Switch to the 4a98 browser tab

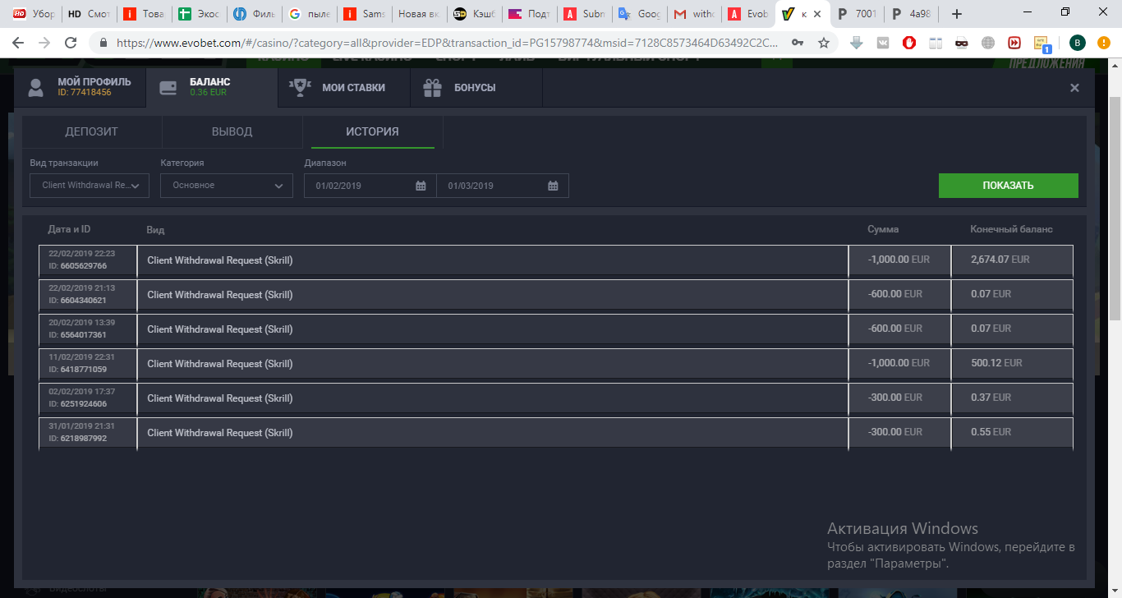pos(912,14)
